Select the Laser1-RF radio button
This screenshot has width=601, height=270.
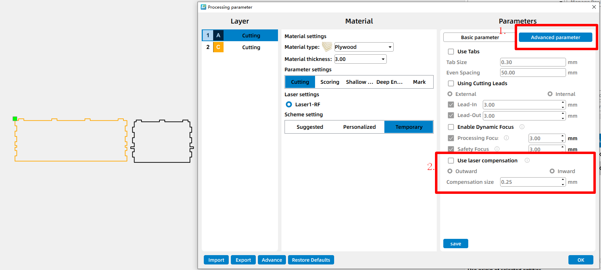[x=289, y=104]
